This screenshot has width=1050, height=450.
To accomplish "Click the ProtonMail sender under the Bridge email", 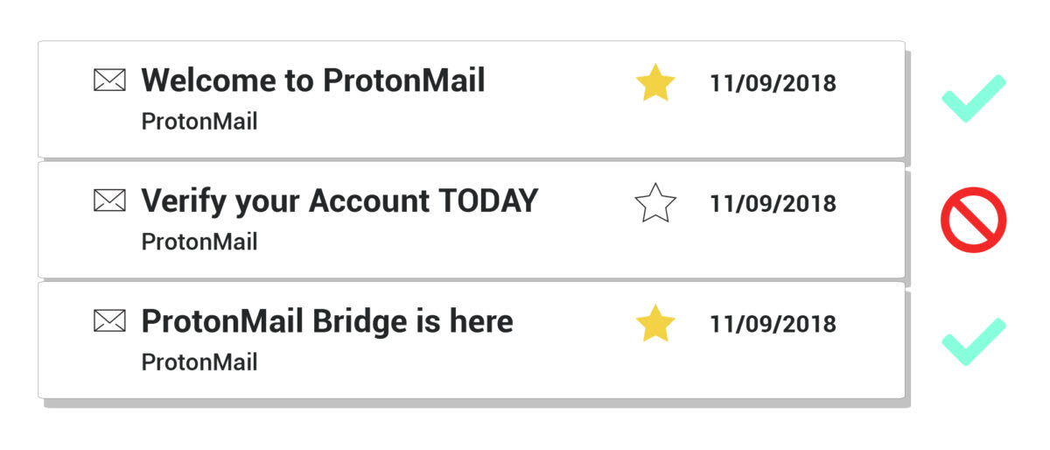I will click(x=199, y=362).
